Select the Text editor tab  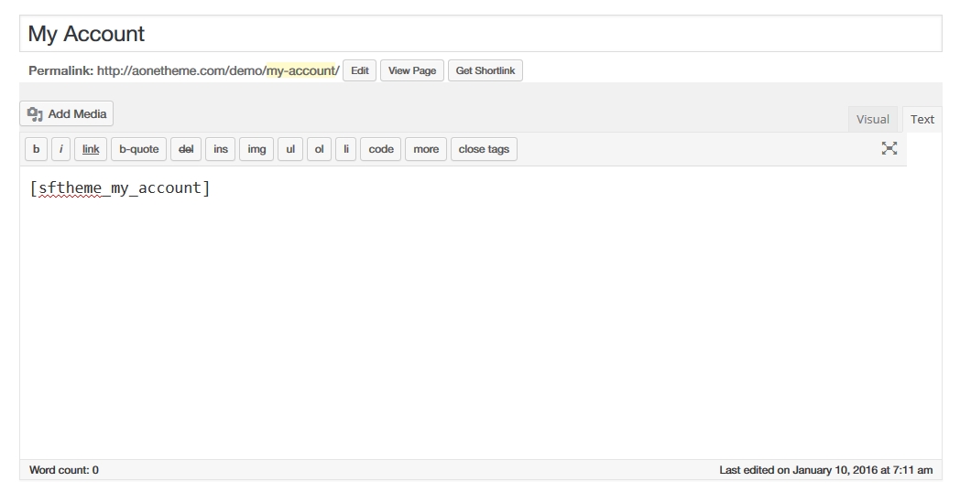click(922, 119)
